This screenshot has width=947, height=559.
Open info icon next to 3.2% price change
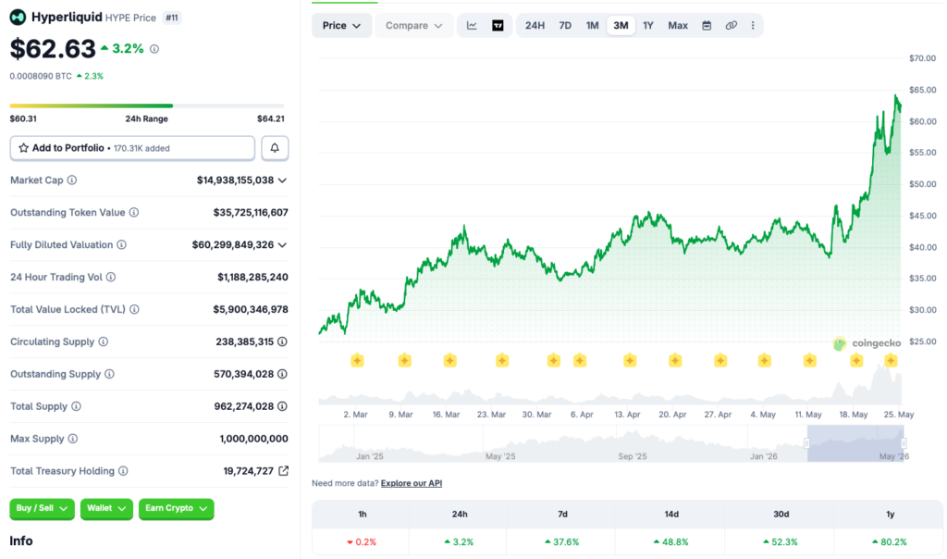(x=154, y=49)
